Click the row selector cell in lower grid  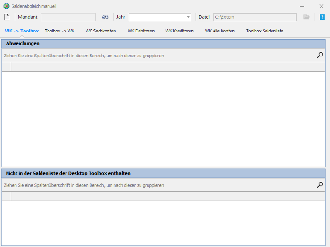(x=7, y=196)
